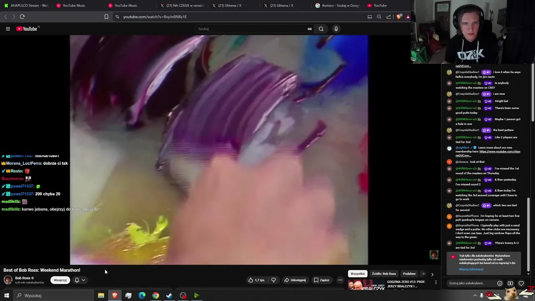535x301 pixels.
Task: Click chat username @zloneza
Action: [461, 162]
